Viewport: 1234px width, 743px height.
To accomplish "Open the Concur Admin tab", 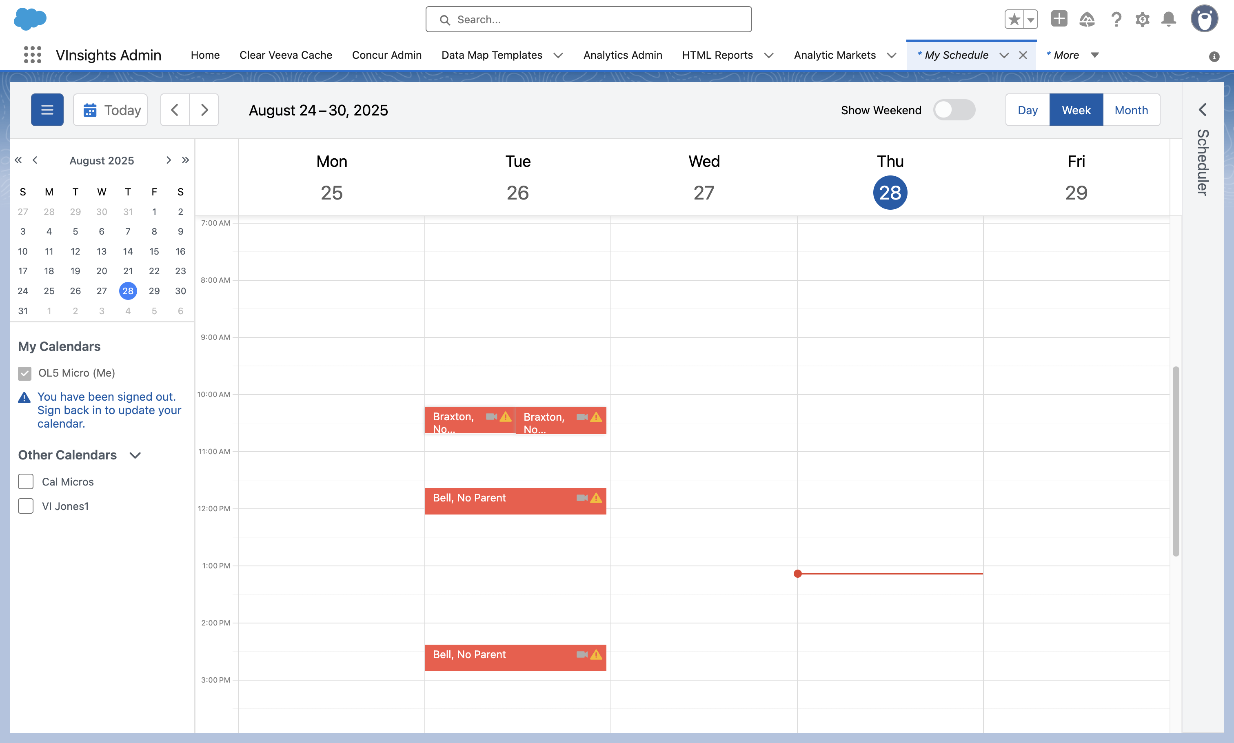I will point(386,55).
